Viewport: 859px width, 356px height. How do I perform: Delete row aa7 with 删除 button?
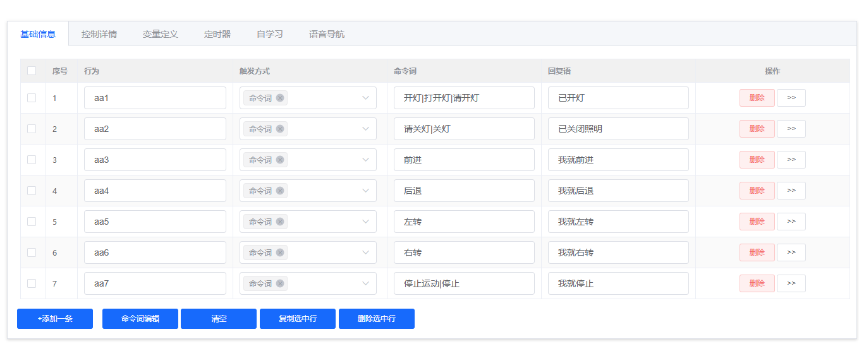[757, 283]
